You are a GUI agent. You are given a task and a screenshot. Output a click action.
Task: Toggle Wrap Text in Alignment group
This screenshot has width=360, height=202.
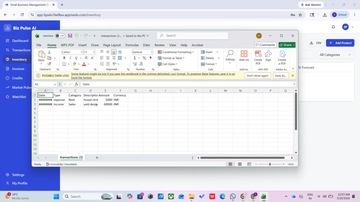[x=120, y=52]
